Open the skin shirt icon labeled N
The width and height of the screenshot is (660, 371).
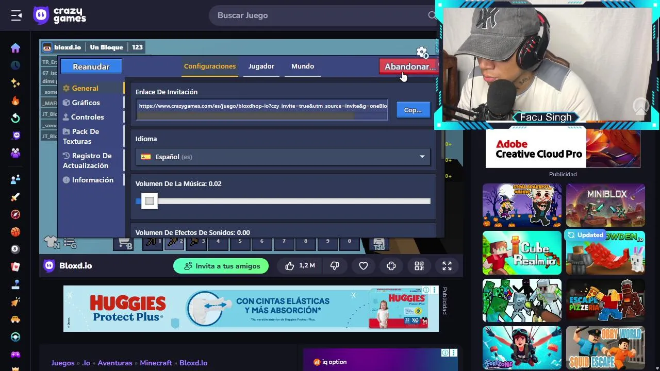coord(52,242)
